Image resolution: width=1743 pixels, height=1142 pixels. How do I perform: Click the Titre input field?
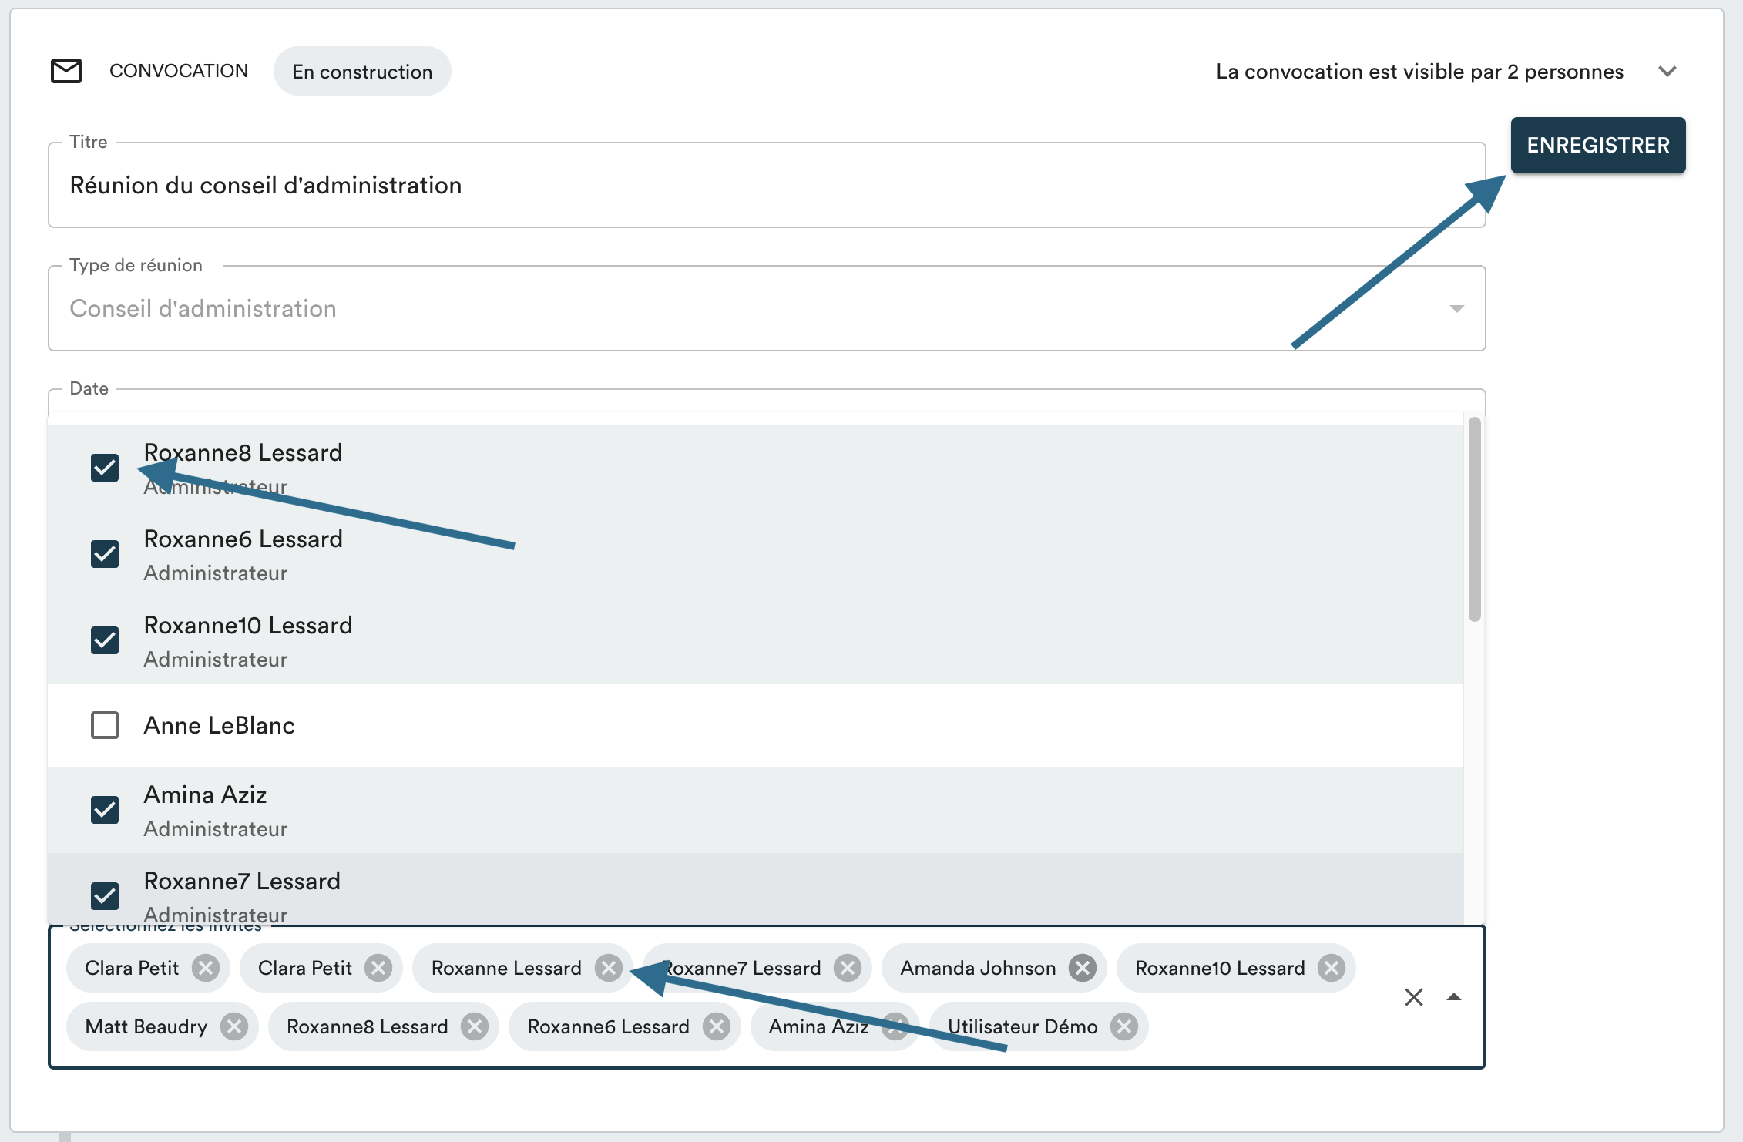(x=766, y=186)
